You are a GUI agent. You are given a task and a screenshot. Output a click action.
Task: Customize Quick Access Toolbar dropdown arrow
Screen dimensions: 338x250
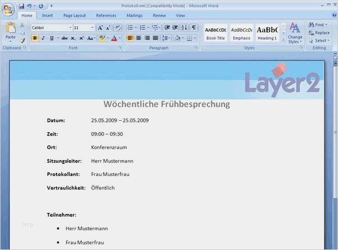click(x=51, y=6)
